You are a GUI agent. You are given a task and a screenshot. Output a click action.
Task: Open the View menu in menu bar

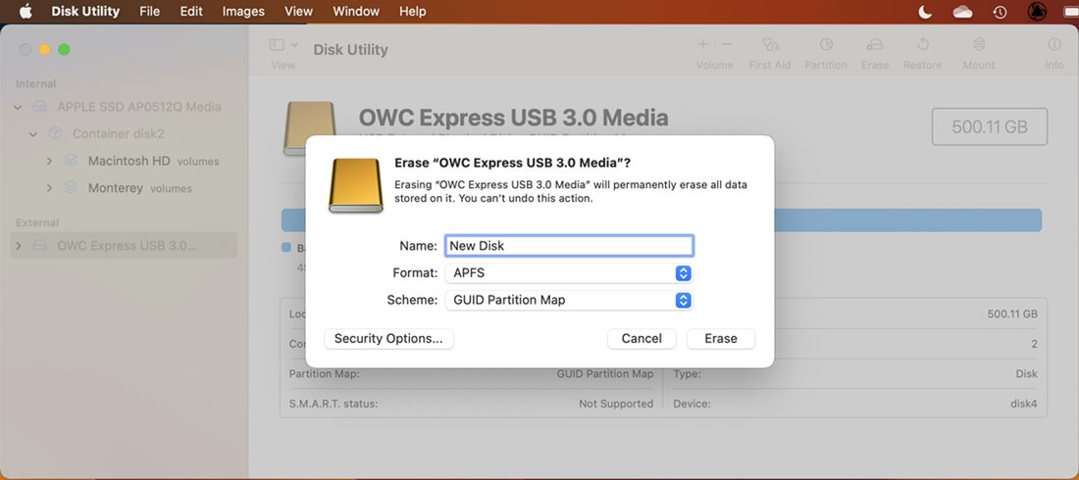click(x=298, y=12)
